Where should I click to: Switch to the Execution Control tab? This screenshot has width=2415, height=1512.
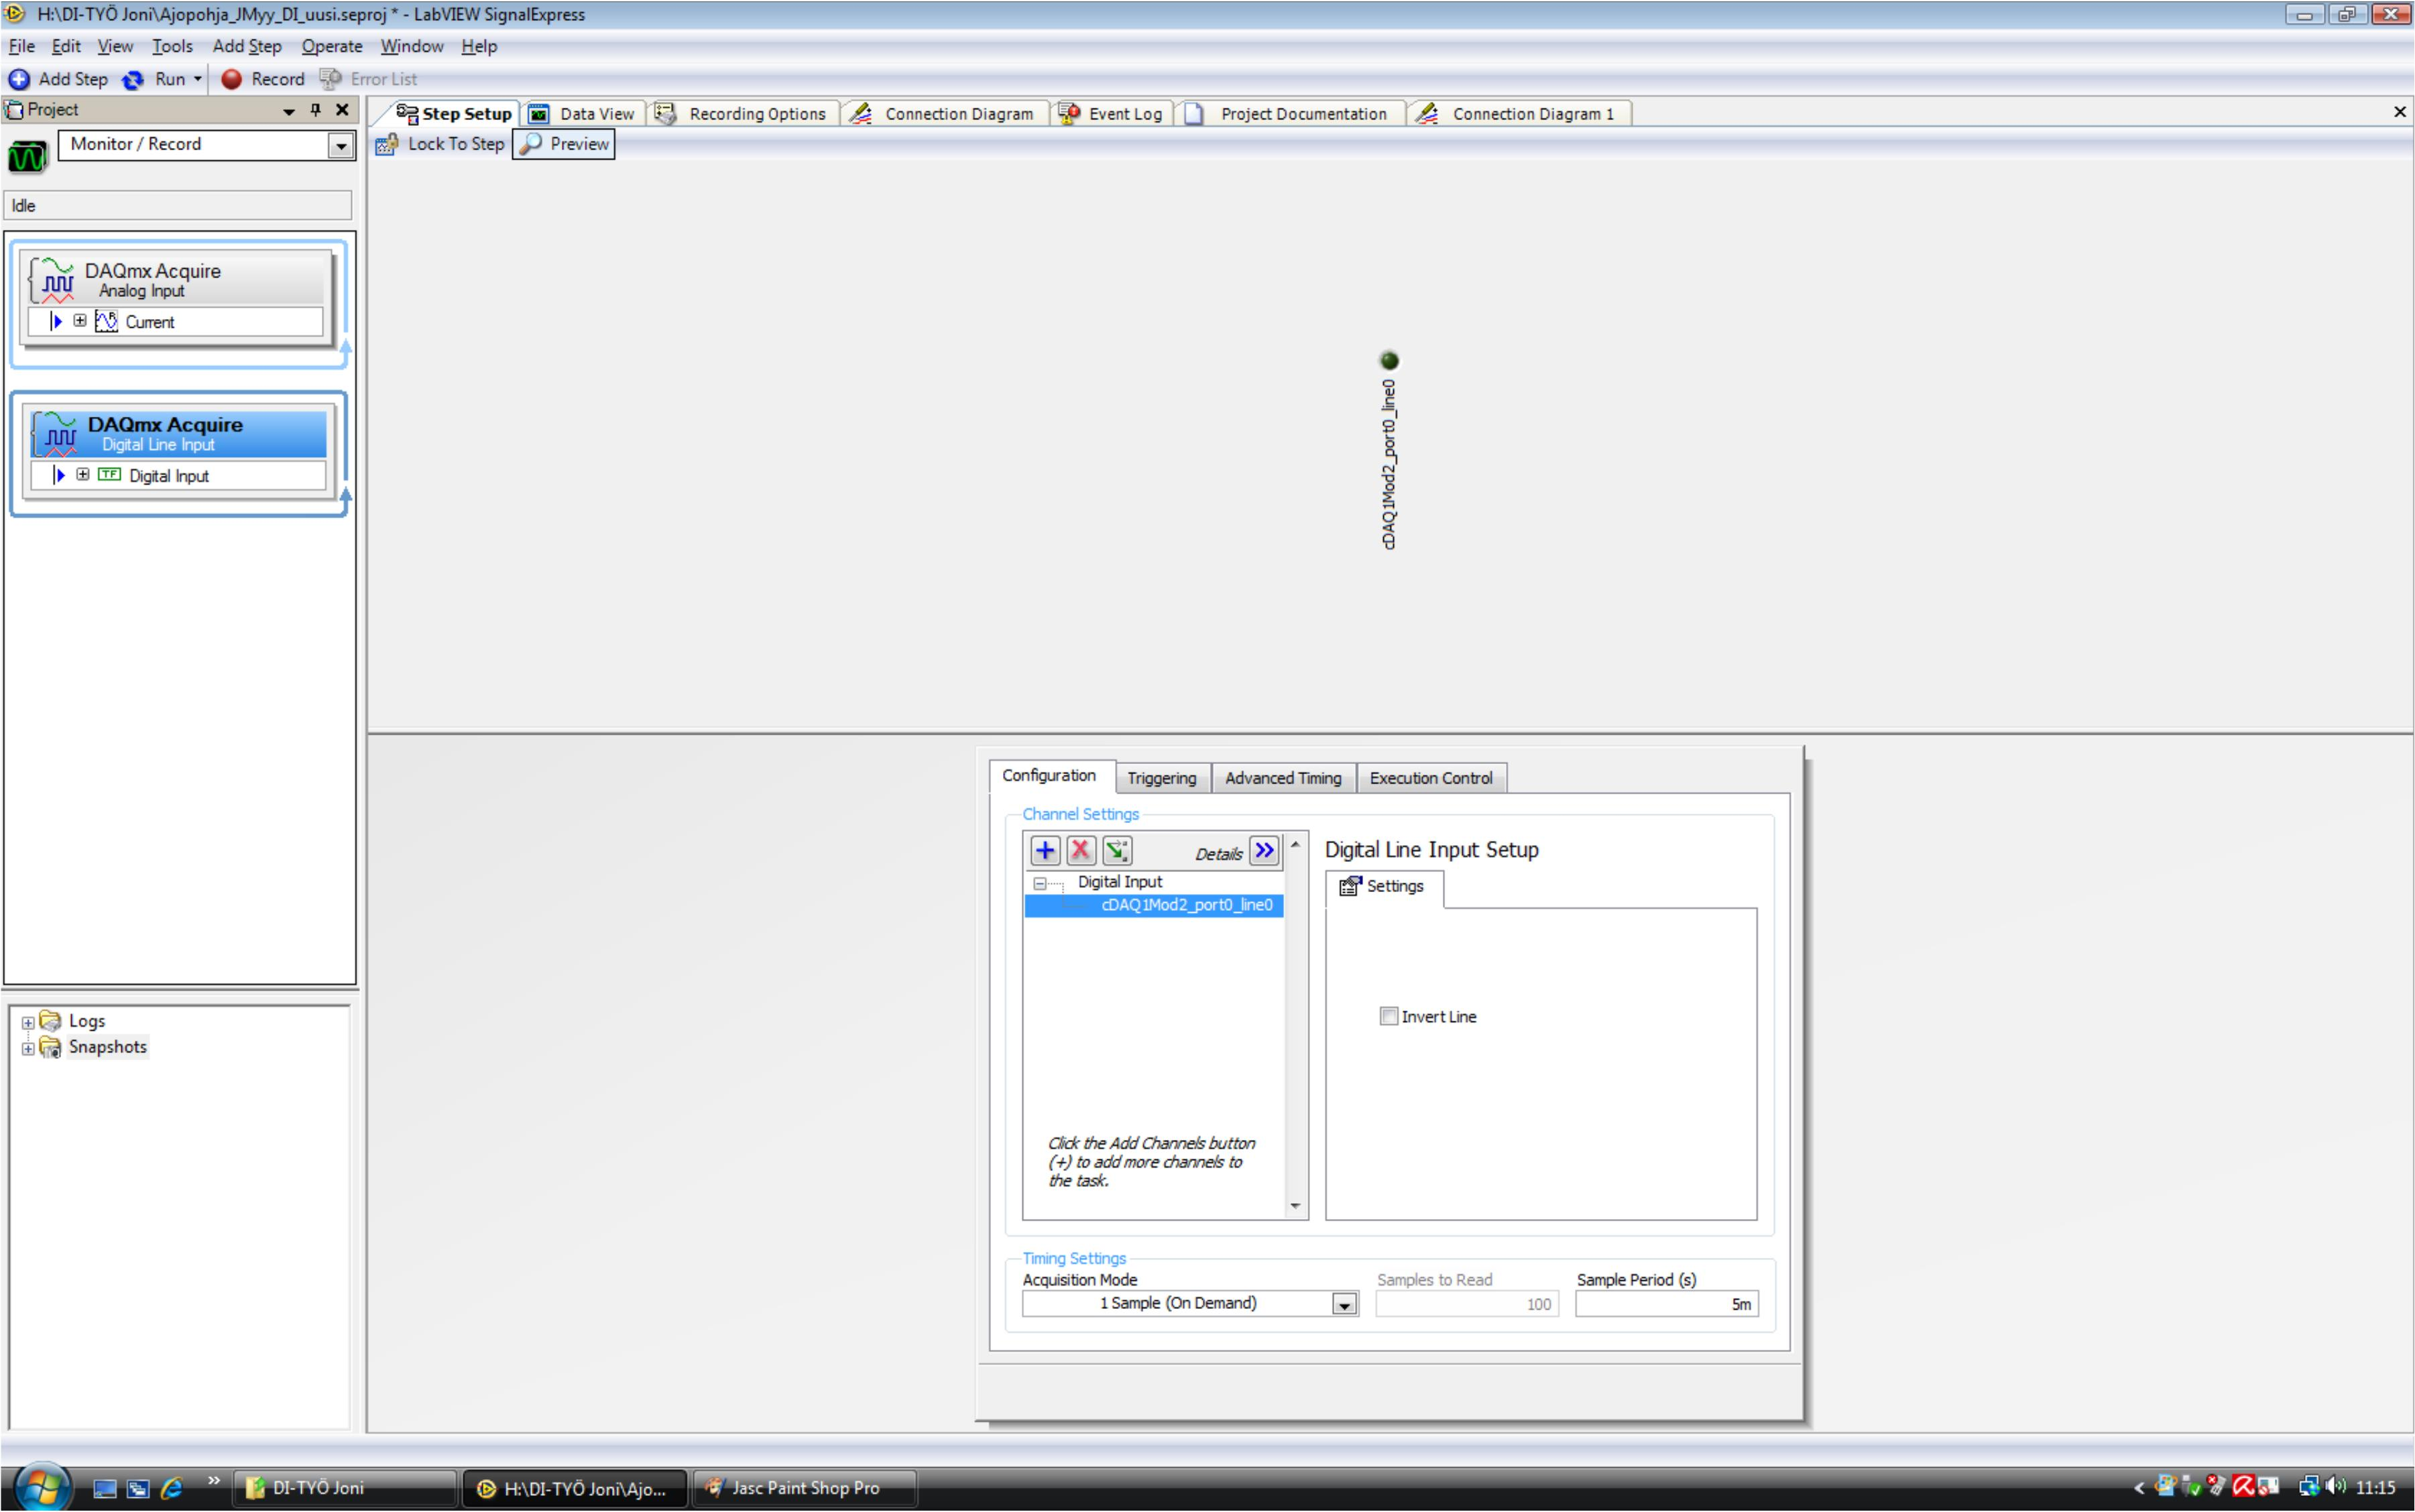click(1431, 778)
